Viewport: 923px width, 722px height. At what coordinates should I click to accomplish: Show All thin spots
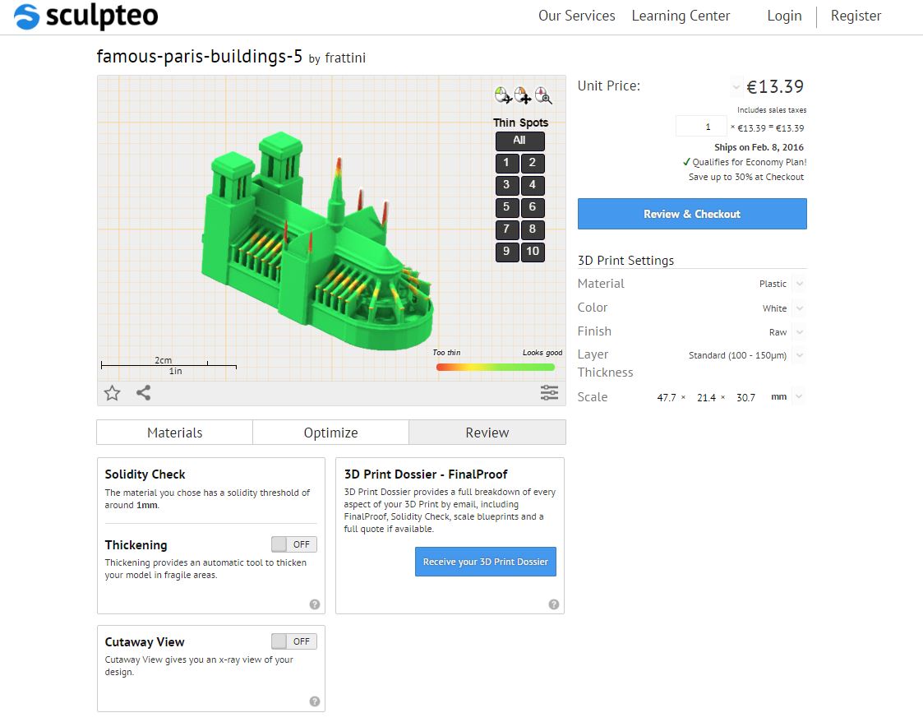[519, 141]
